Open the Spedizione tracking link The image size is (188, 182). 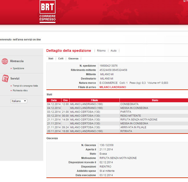point(18,68)
